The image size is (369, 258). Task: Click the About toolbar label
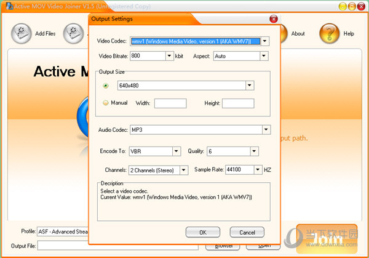click(x=298, y=34)
